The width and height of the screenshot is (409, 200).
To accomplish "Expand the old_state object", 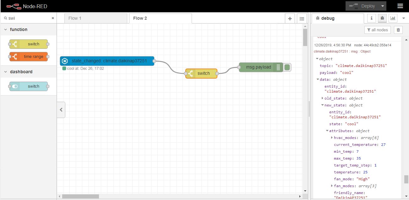I will click(322, 98).
